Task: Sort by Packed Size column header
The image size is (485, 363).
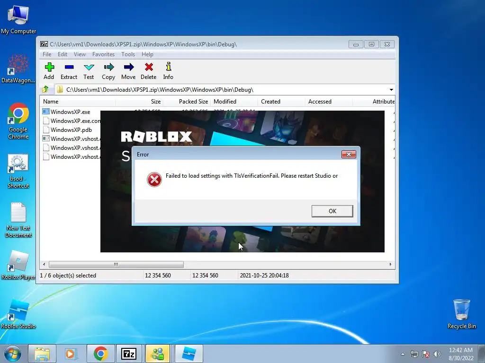Action: (x=187, y=102)
